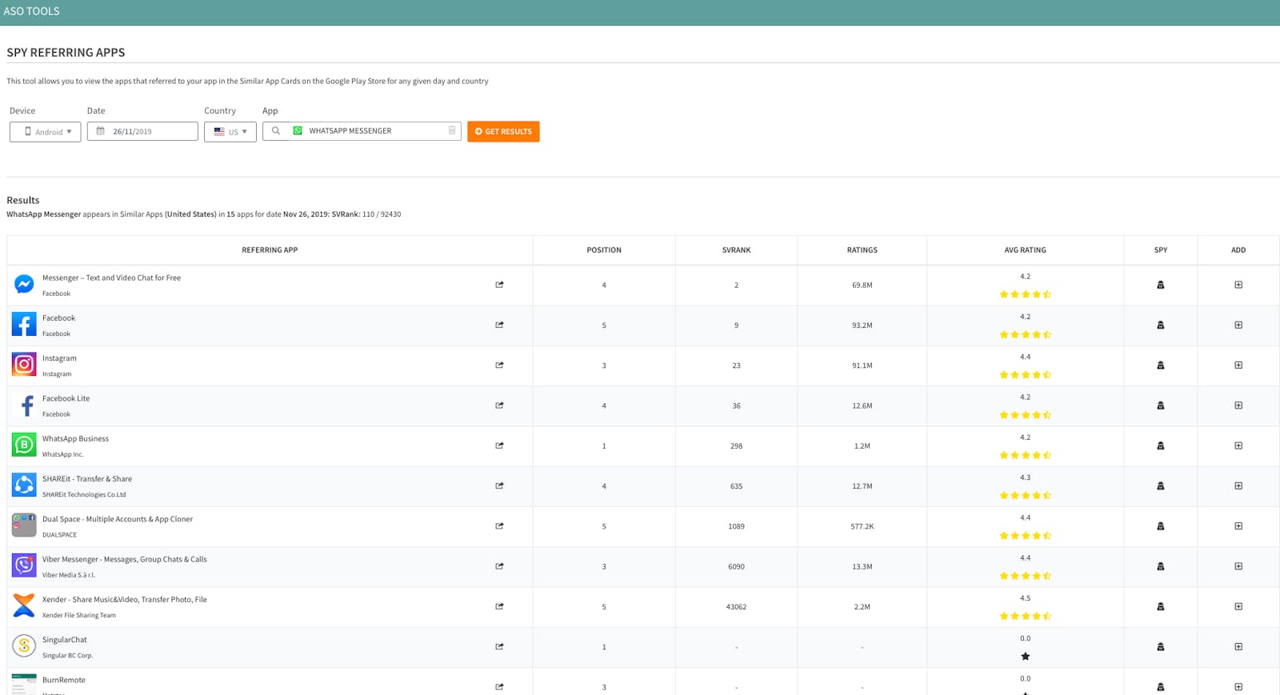Add SingularChat with plus icon
Viewport: 1280px width, 695px height.
pyautogui.click(x=1238, y=646)
